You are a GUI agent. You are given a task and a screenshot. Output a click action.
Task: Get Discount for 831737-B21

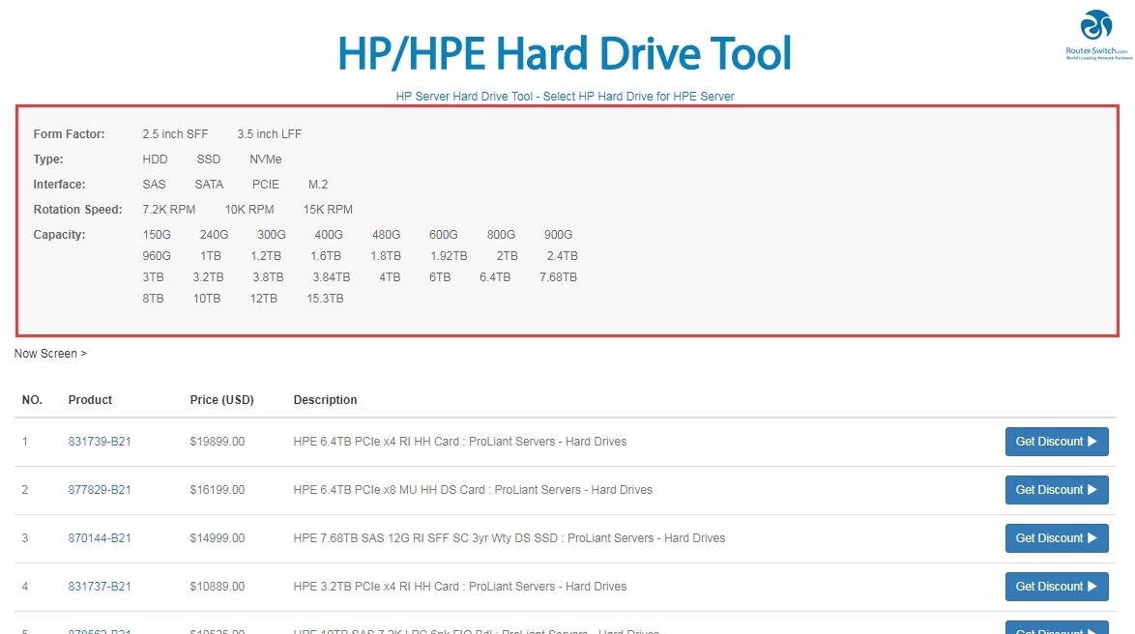1057,587
